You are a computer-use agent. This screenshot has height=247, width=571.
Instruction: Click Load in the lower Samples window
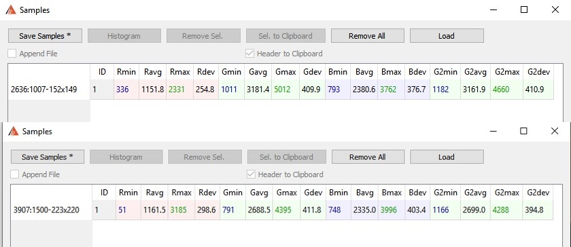[x=447, y=157]
